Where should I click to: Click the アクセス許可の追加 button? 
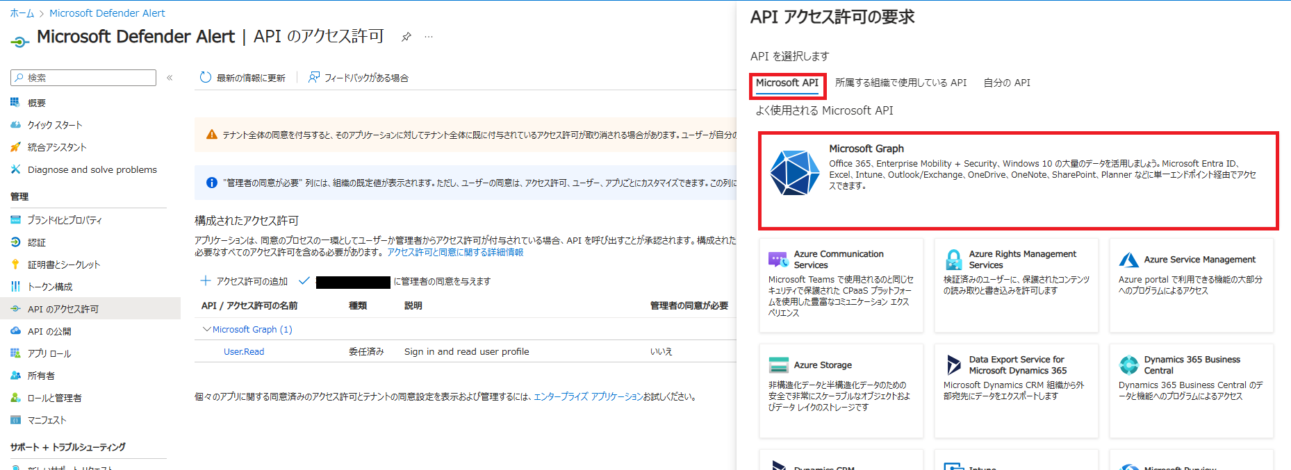coord(244,281)
